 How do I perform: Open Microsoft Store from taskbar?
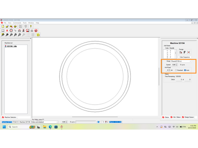pyautogui.click(x=56, y=127)
